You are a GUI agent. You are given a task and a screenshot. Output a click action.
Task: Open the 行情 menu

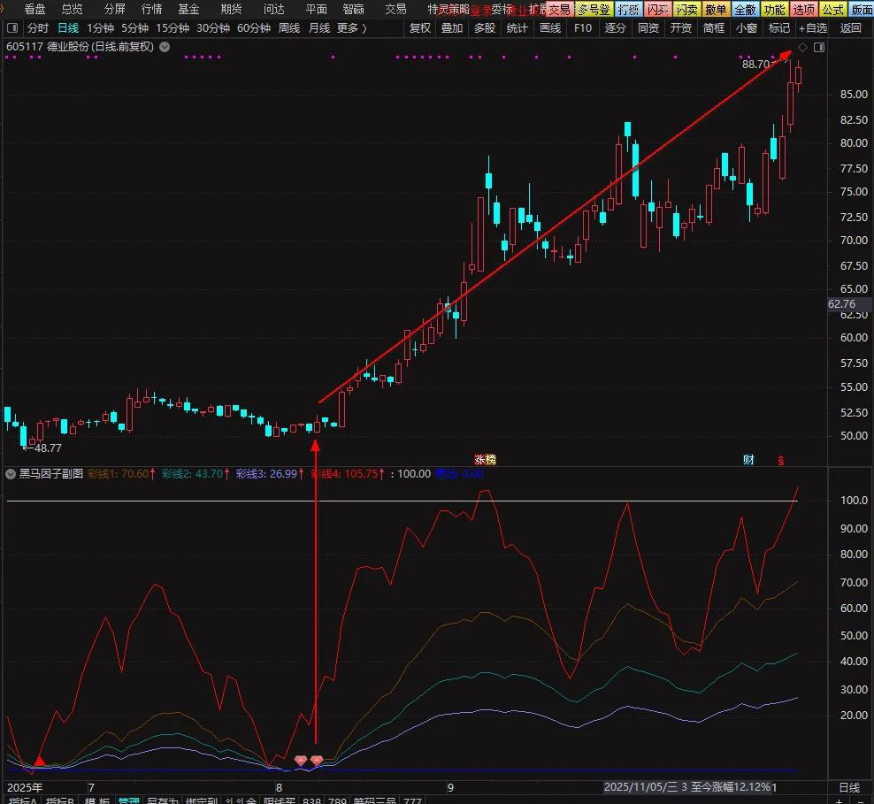(x=151, y=9)
